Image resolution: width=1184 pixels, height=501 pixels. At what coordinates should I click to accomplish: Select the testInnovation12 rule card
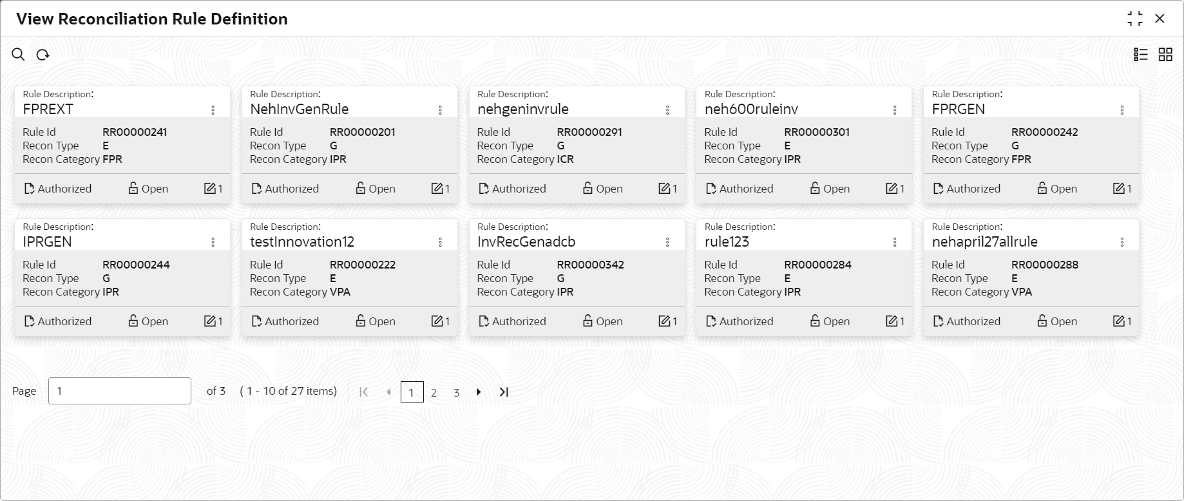(349, 278)
